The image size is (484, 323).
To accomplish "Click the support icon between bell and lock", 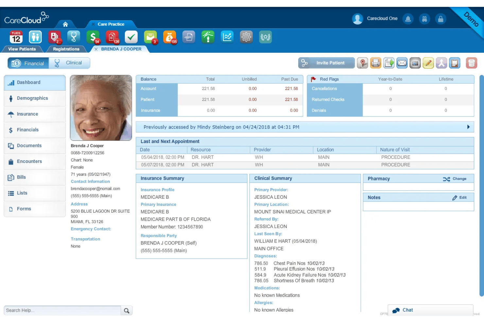I will [x=424, y=19].
